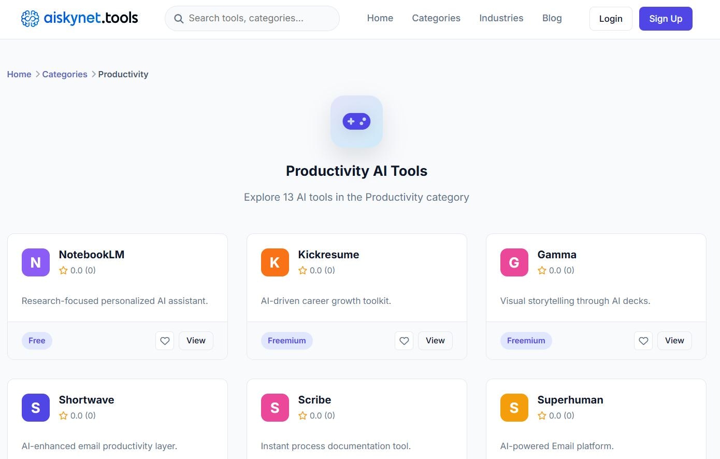The width and height of the screenshot is (720, 459).
Task: Favorite Kickresume using its heart icon
Action: (x=404, y=341)
